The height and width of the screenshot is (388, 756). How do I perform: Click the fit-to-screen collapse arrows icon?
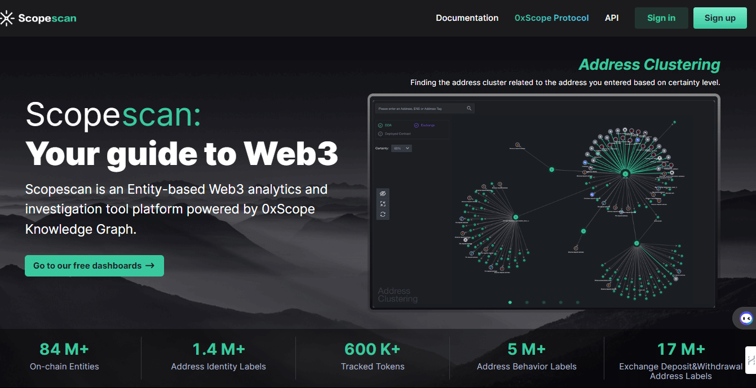[x=383, y=204]
